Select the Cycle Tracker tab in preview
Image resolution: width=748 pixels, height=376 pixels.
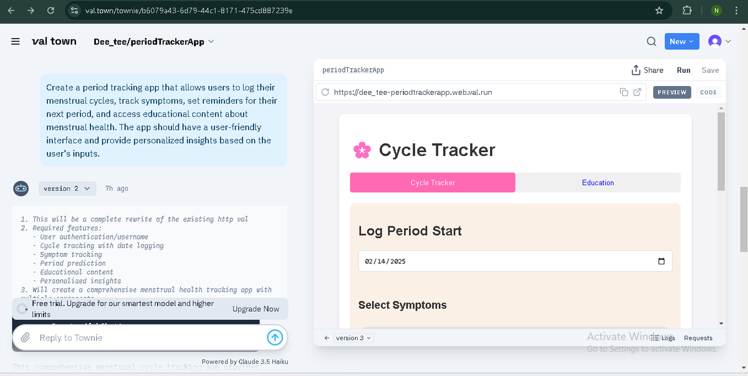tap(433, 183)
